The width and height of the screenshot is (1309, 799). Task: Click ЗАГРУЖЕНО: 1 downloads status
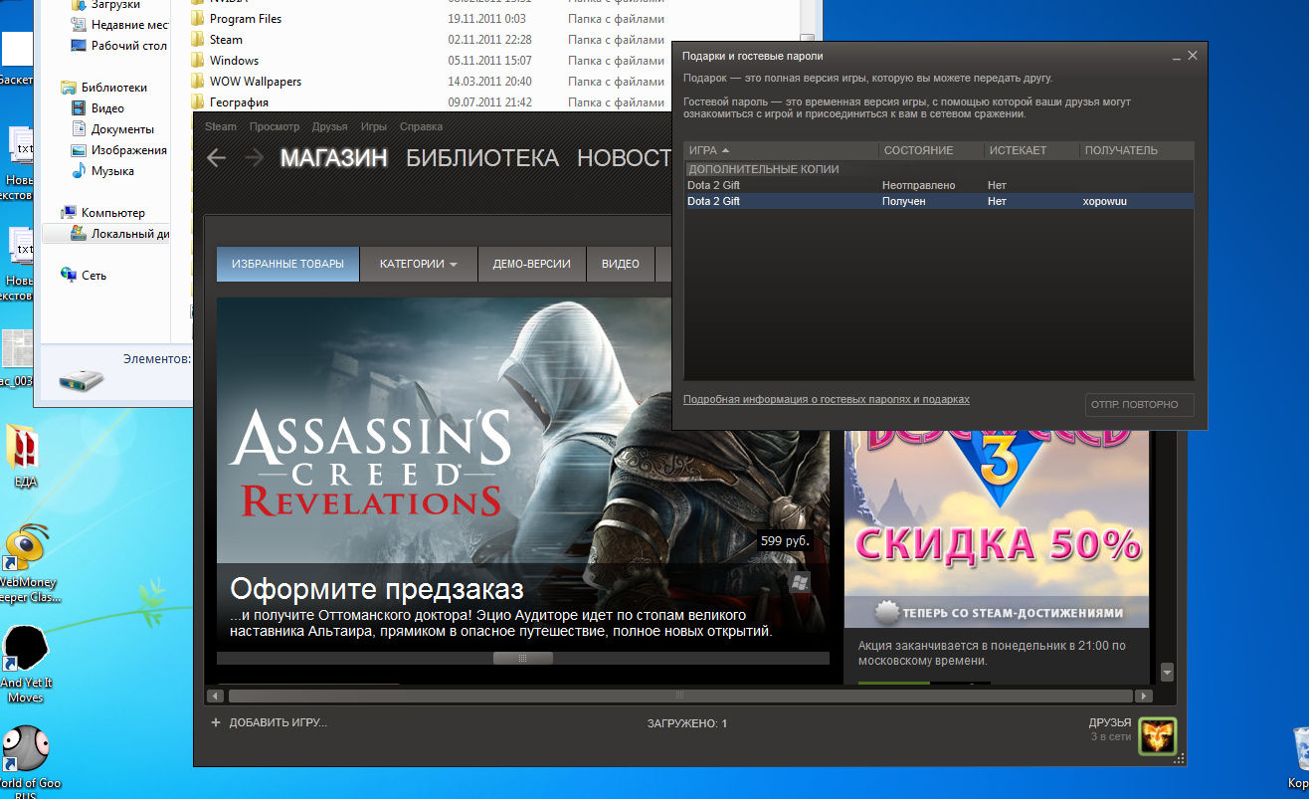686,723
